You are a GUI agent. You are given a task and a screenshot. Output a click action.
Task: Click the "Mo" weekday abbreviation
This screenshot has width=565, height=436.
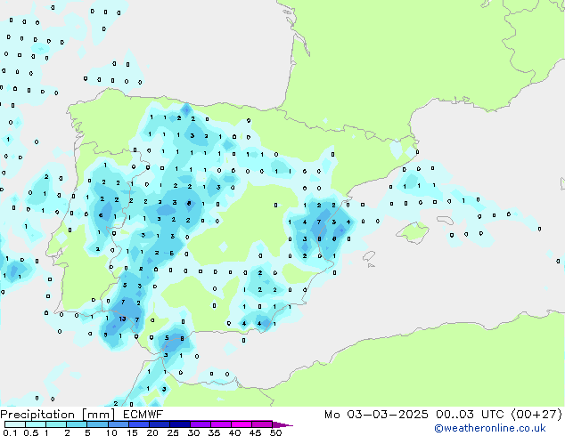(332, 415)
